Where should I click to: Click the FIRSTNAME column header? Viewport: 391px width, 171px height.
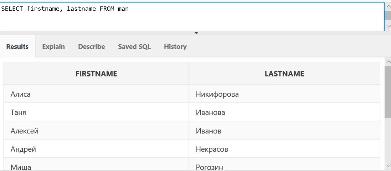[x=96, y=74]
